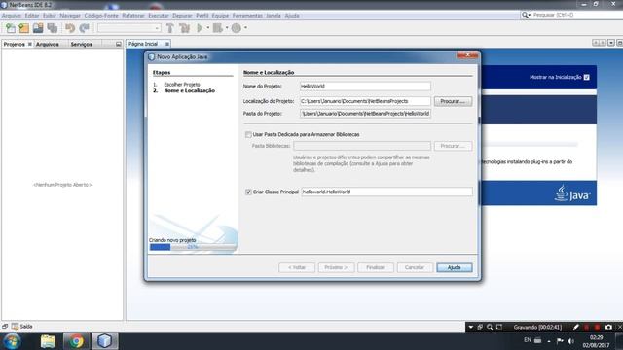Viewport: 623px width, 350px height.
Task: Click step 'Nome e Localização' in Etapas
Action: 189,90
